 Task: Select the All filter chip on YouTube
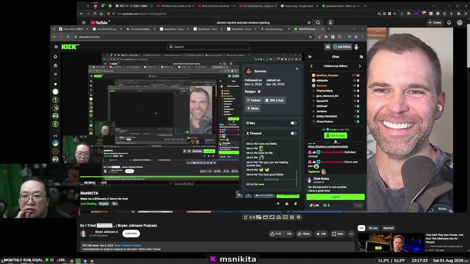click(361, 228)
